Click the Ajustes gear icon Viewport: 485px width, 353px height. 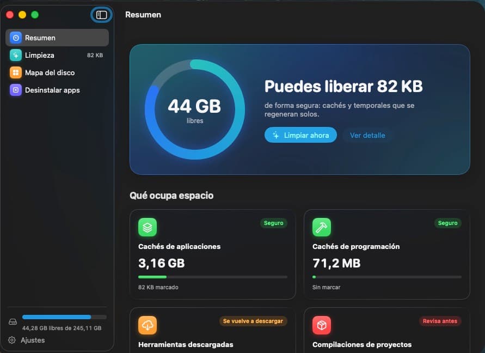[x=12, y=340]
